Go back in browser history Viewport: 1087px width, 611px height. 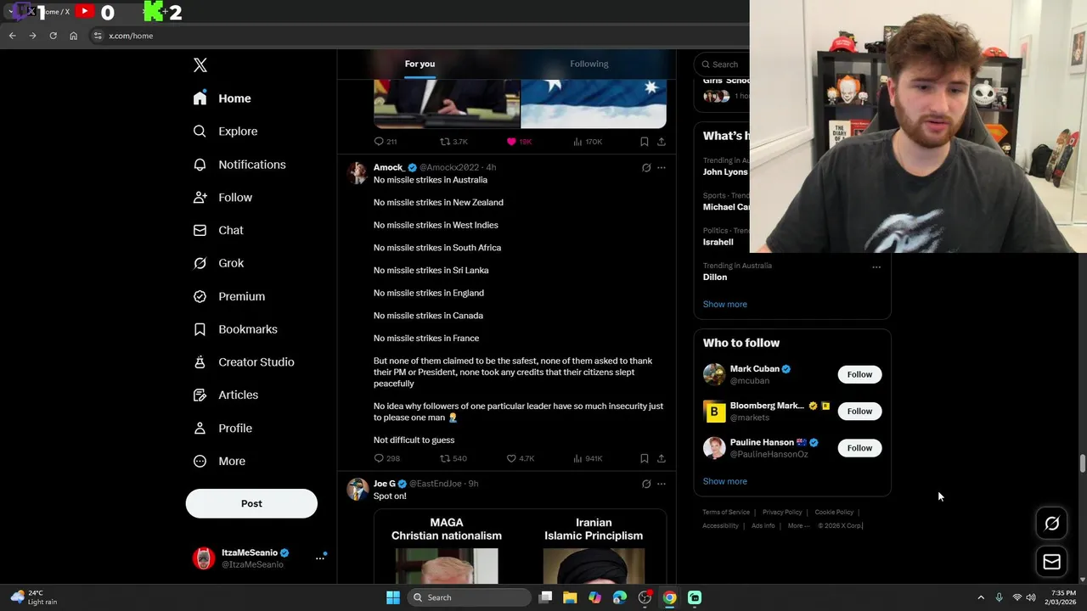point(12,36)
